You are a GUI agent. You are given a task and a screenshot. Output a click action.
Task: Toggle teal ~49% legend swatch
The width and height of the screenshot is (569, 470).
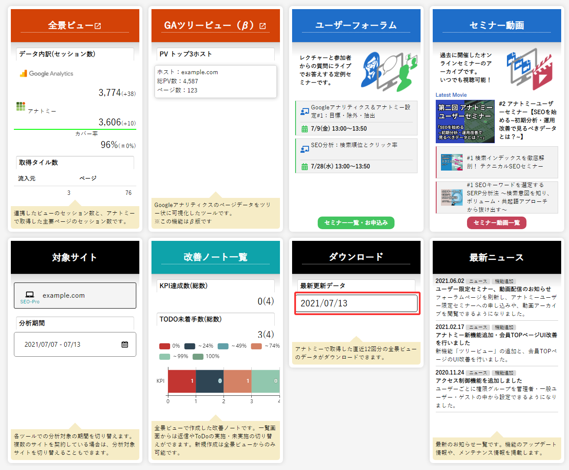pyautogui.click(x=223, y=346)
